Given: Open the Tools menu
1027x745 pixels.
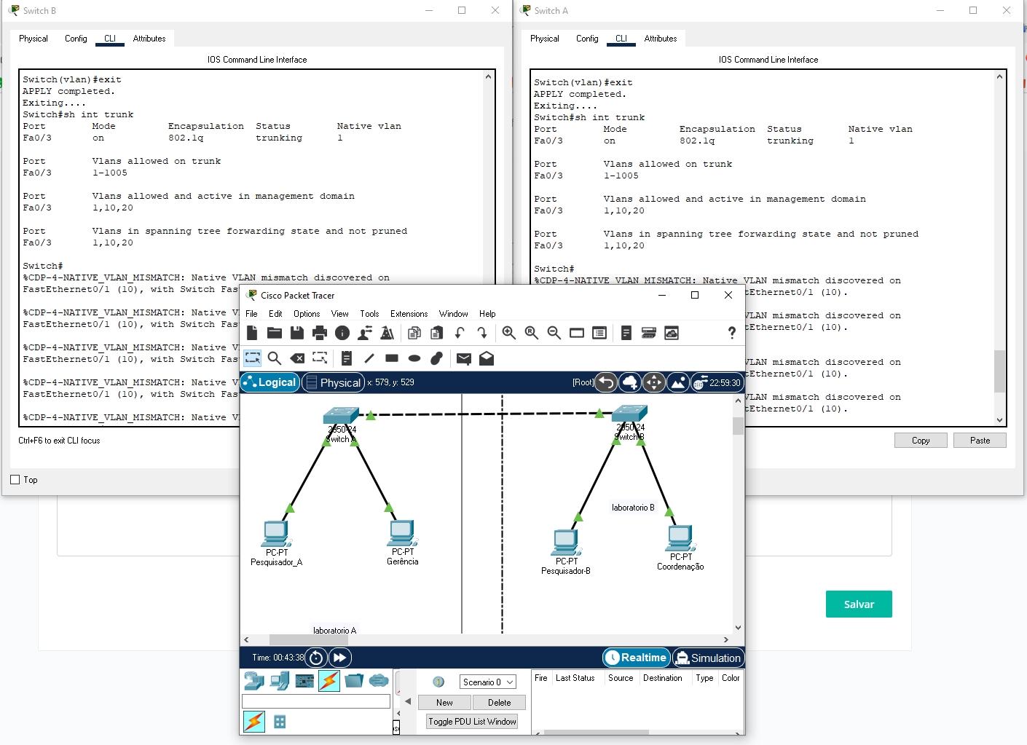Looking at the screenshot, I should pyautogui.click(x=369, y=314).
